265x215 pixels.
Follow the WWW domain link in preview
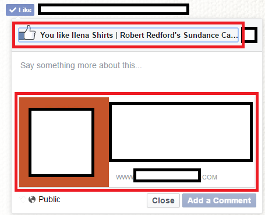167,177
